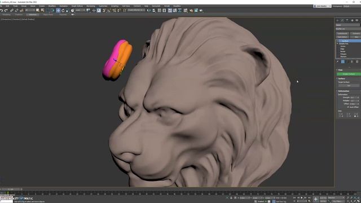Switch to the Object Paint ribbon tab

click(48, 15)
